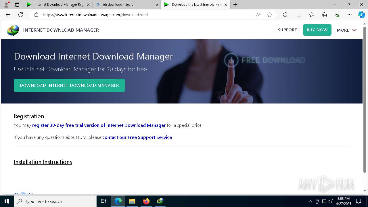Click the BUY NOW button
Screen dimensions: 368x207
(x=317, y=30)
